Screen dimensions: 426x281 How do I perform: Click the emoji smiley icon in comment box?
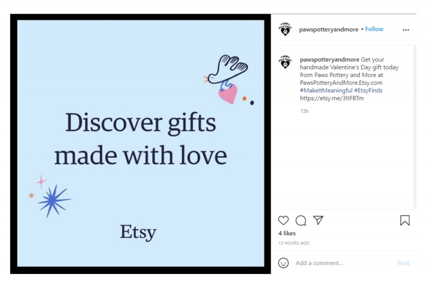point(283,263)
